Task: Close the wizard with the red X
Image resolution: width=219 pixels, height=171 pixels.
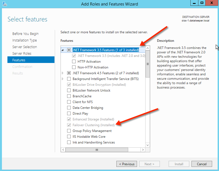Action: point(212,3)
